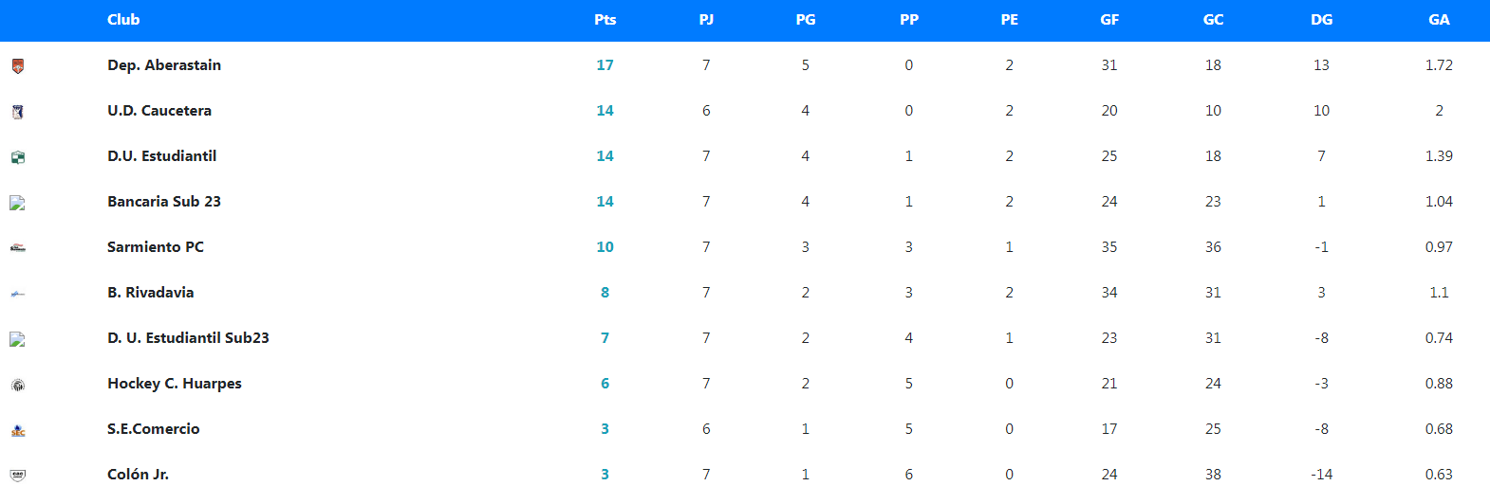Open the Dep. Aberastain club name
The width and height of the screenshot is (1490, 504).
[x=164, y=65]
